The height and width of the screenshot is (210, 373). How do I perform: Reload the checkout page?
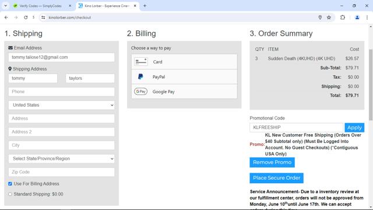pos(26,17)
